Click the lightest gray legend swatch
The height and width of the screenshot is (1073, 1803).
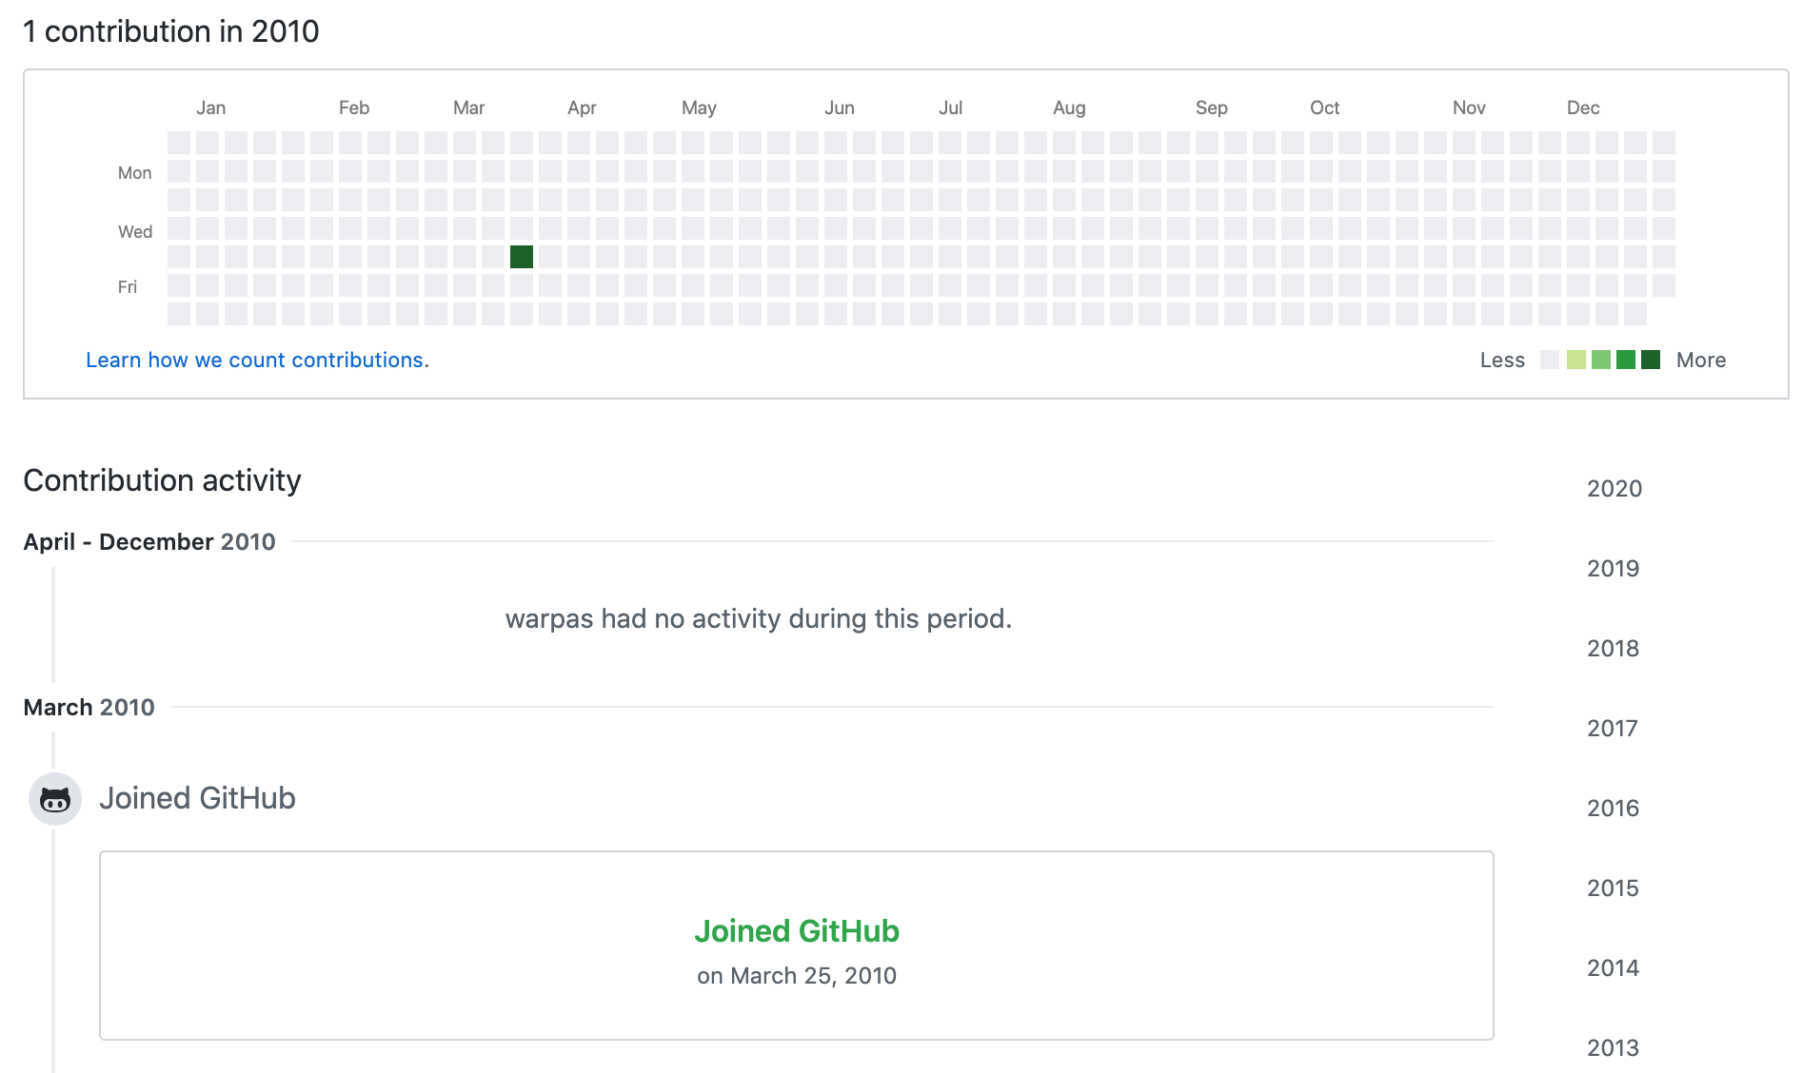click(1550, 360)
